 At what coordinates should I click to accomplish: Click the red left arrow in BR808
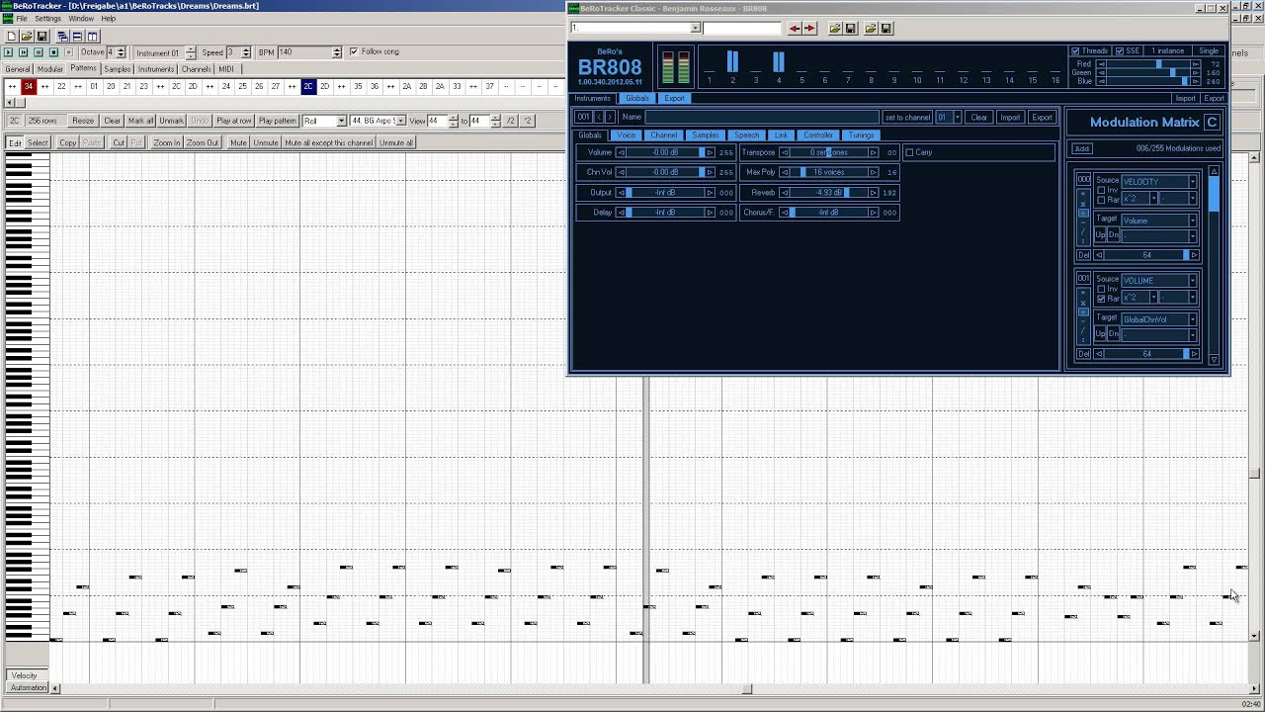pos(795,29)
